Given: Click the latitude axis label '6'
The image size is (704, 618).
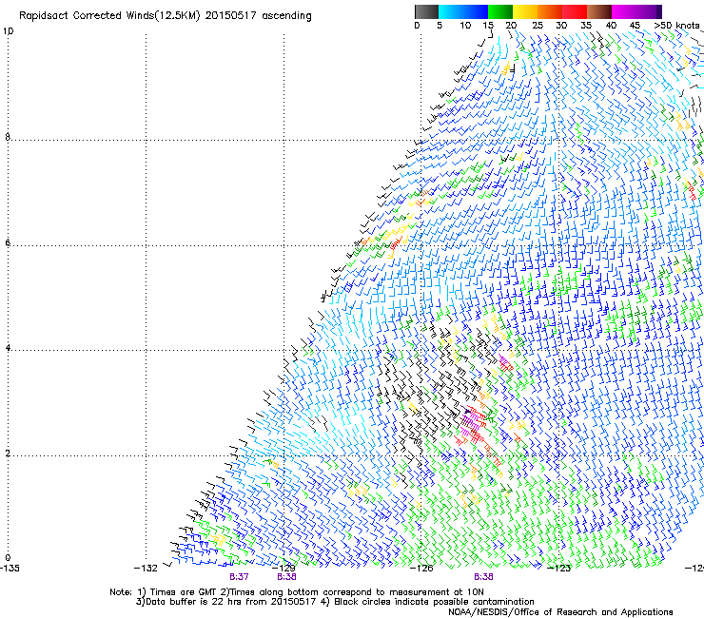Looking at the screenshot, I should [8, 242].
